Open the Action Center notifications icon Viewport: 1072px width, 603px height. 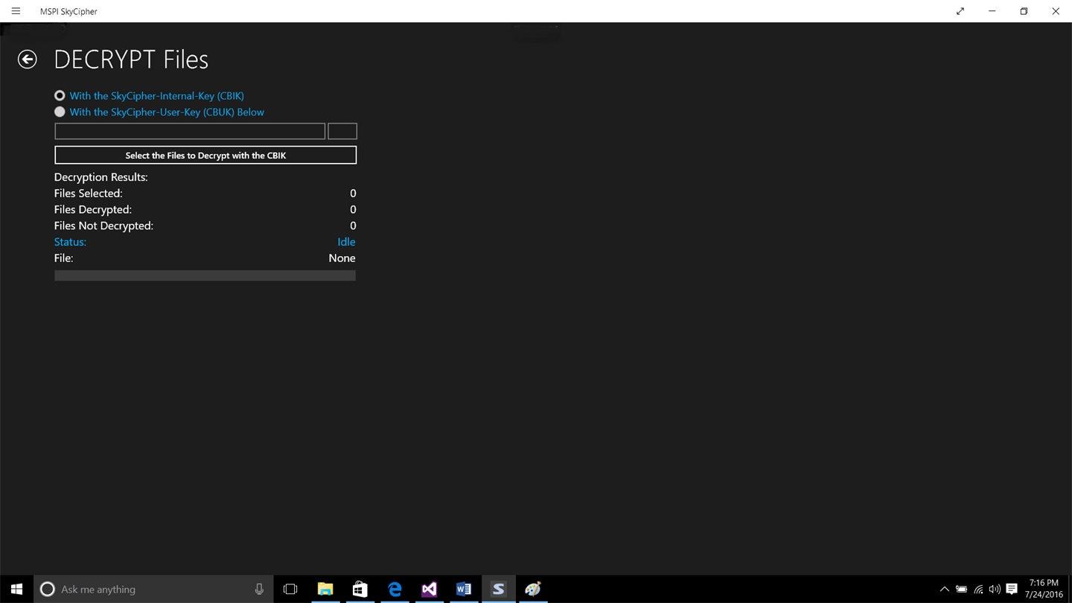point(1012,589)
